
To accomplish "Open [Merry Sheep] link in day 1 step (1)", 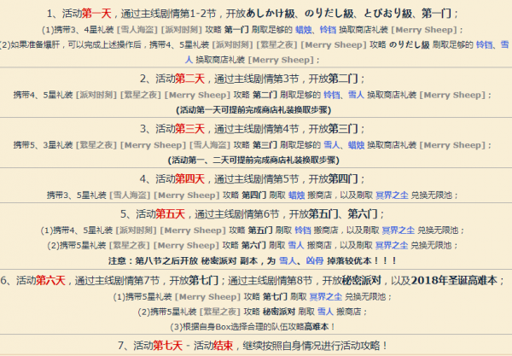I will (424, 30).
